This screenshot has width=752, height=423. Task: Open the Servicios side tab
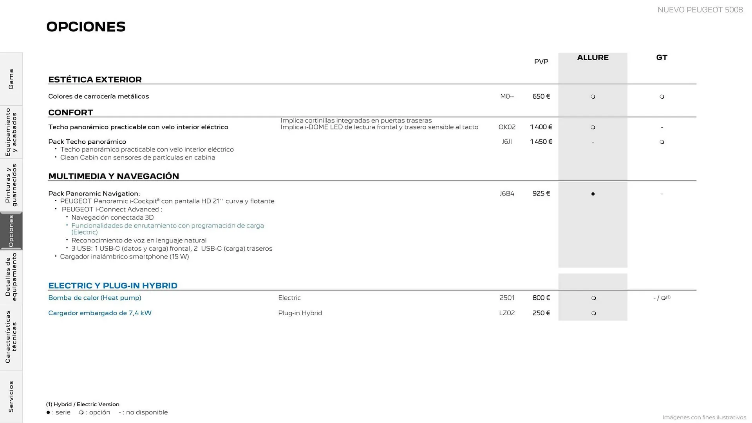click(x=11, y=396)
